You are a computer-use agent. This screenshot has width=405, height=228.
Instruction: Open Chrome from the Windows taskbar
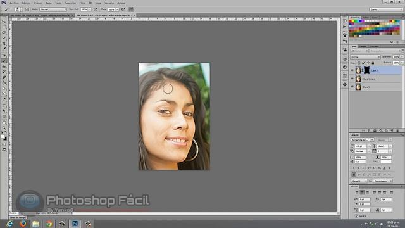tap(49, 224)
